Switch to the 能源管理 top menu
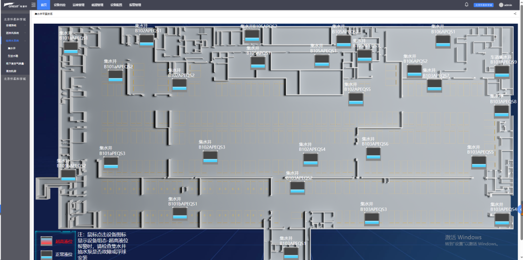This screenshot has height=260, width=523. 97,5
